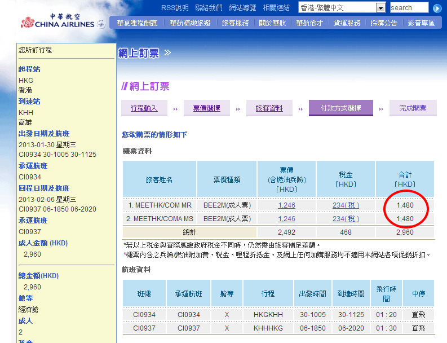Click the search go arrow button

(437, 8)
